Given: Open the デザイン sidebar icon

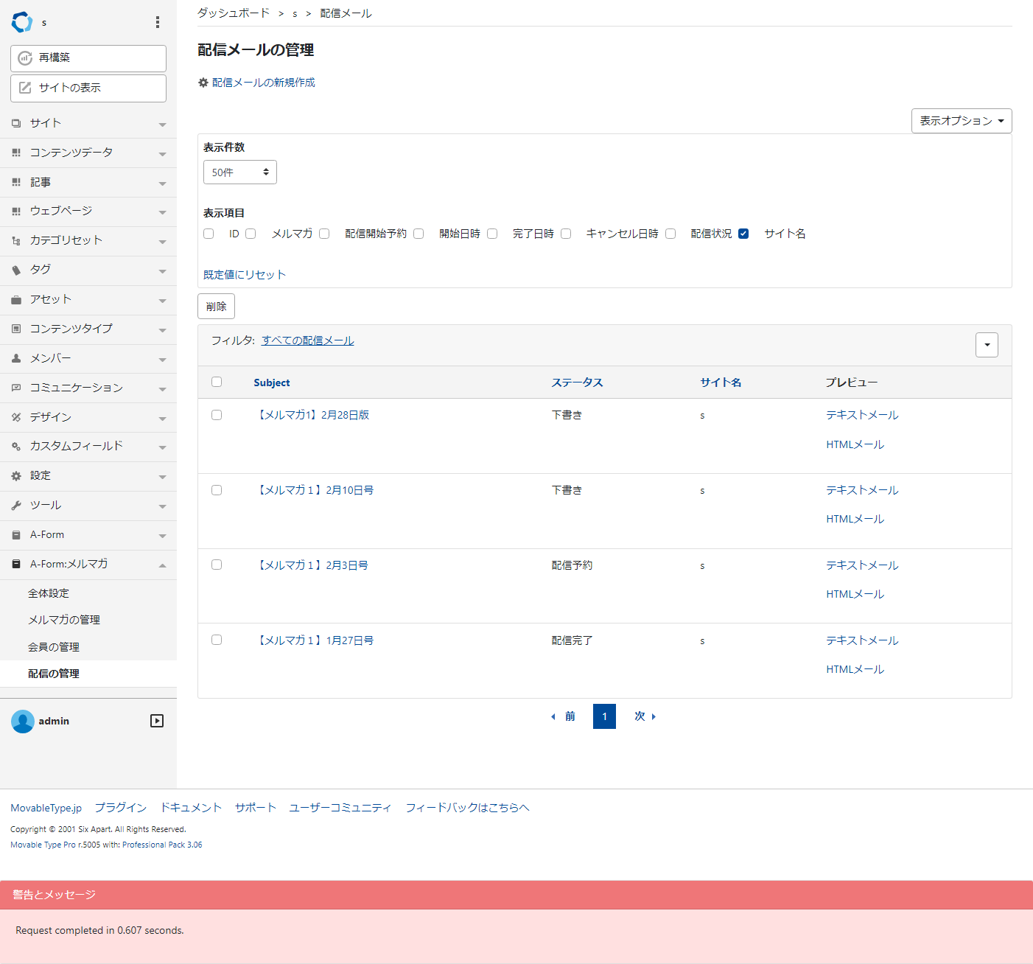Looking at the screenshot, I should (16, 417).
